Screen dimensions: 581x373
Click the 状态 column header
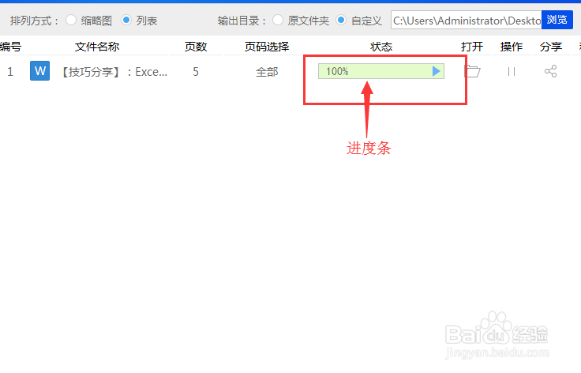[x=381, y=47]
